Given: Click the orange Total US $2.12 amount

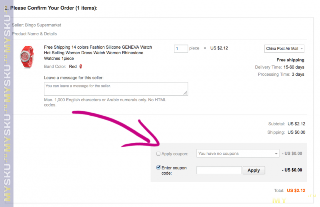Looking at the screenshot, I should click(296, 191).
